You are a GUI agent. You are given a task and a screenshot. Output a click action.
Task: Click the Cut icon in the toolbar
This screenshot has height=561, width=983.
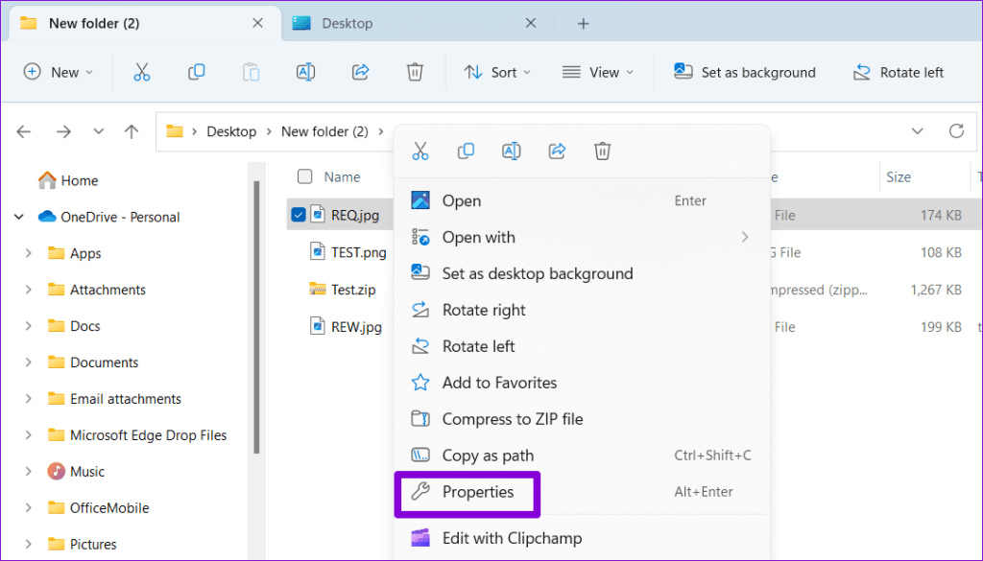141,72
